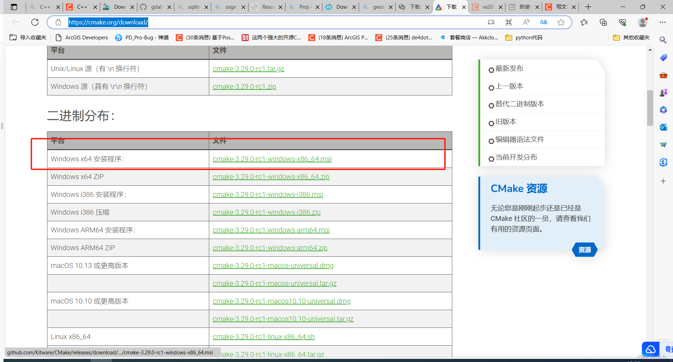Jump to 当前开发分布 section
This screenshot has height=362, width=673.
tap(516, 157)
